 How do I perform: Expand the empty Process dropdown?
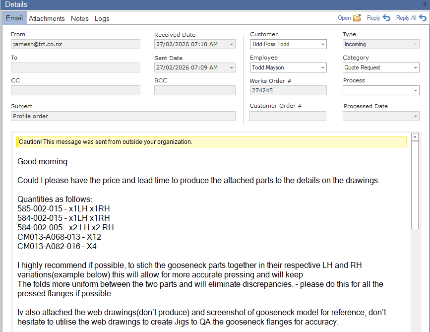pos(415,90)
